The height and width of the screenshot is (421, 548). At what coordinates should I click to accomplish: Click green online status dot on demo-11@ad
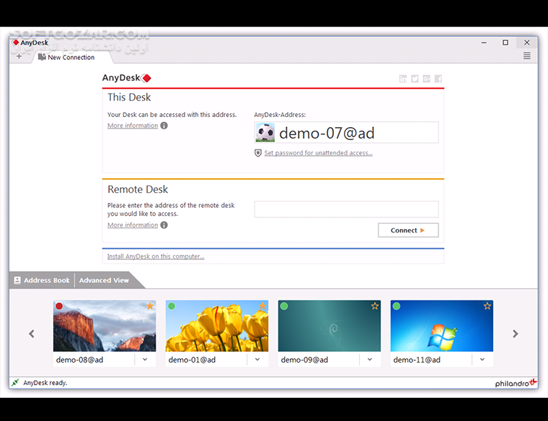397,306
